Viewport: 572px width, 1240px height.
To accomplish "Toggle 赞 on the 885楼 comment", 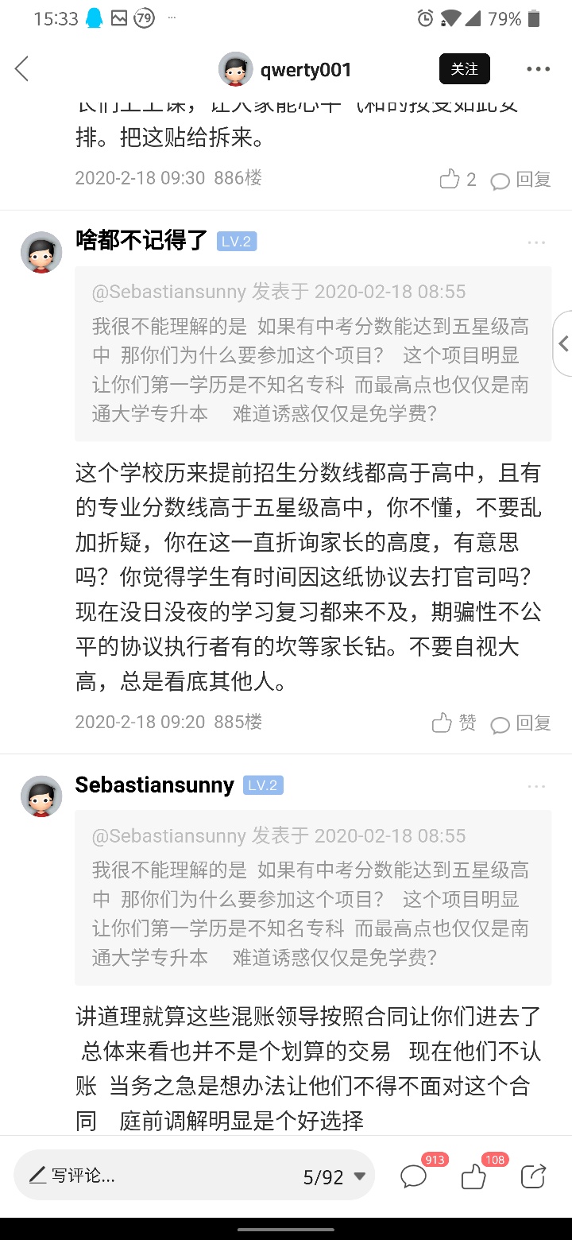I will click(454, 723).
